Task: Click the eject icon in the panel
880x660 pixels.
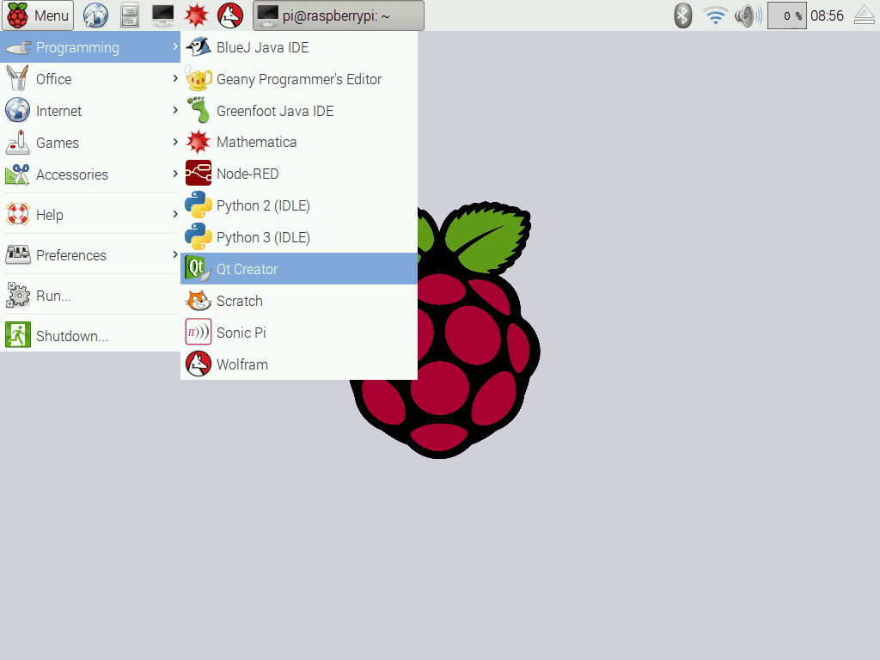Action: (864, 15)
